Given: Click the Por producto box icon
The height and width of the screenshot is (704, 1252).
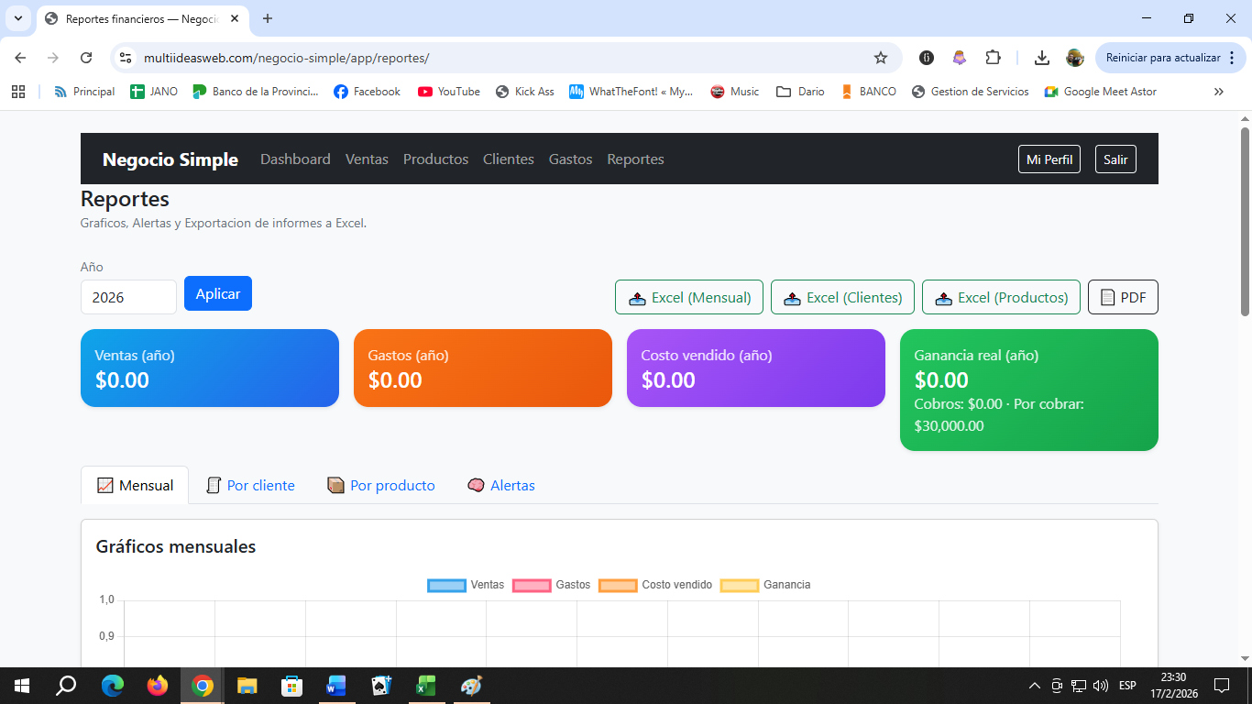Looking at the screenshot, I should pyautogui.click(x=335, y=485).
